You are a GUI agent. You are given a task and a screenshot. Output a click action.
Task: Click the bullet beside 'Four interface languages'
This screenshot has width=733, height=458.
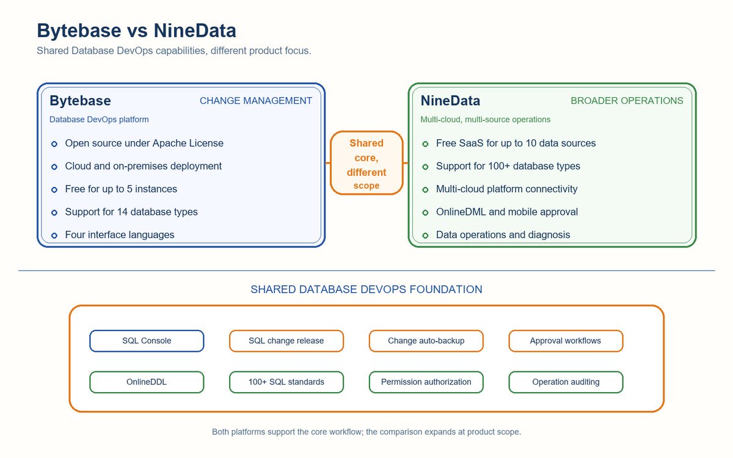(x=54, y=236)
